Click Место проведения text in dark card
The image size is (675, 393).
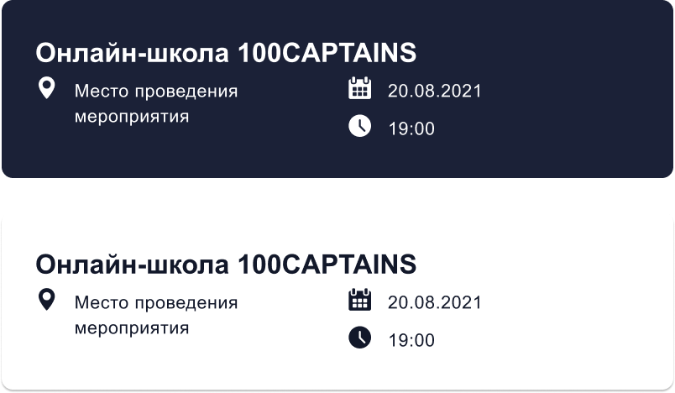tap(156, 92)
